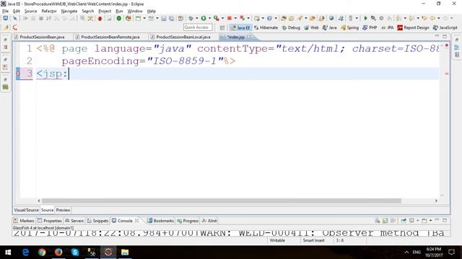Open File Explorer from the taskbar
This screenshot has height=259, width=462.
(125, 253)
